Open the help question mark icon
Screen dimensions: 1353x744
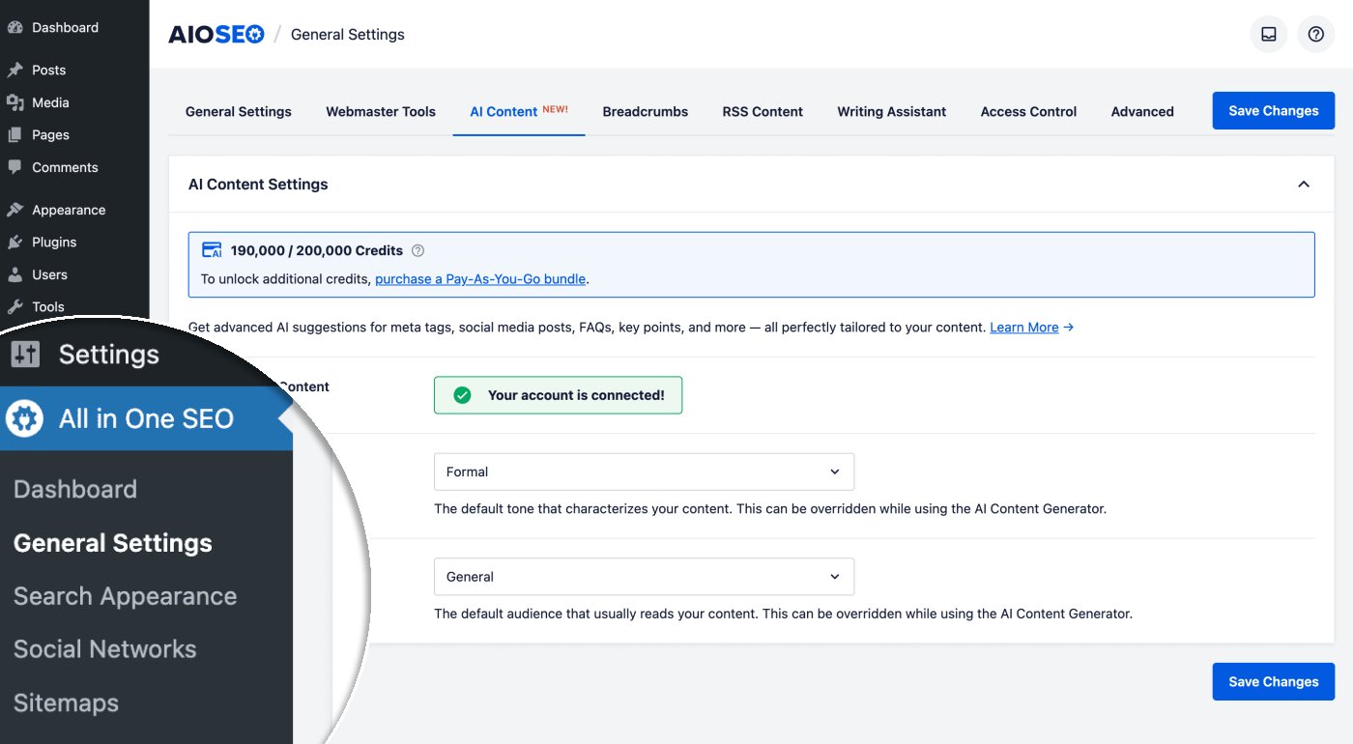tap(1315, 34)
